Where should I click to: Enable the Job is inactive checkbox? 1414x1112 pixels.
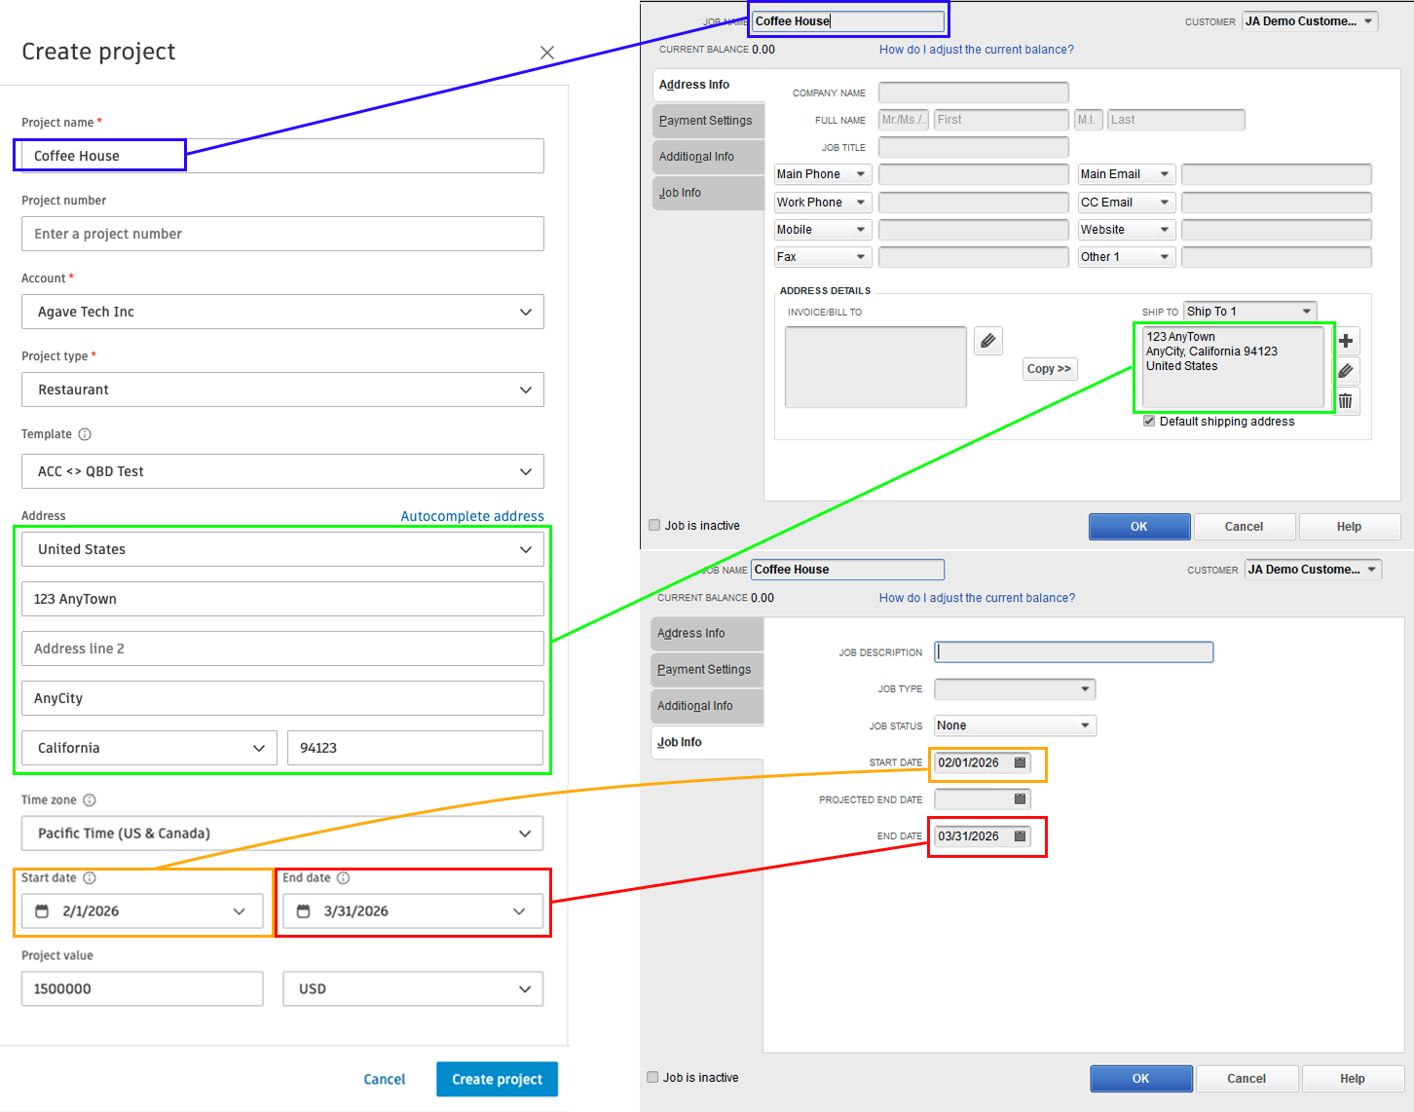tap(654, 525)
